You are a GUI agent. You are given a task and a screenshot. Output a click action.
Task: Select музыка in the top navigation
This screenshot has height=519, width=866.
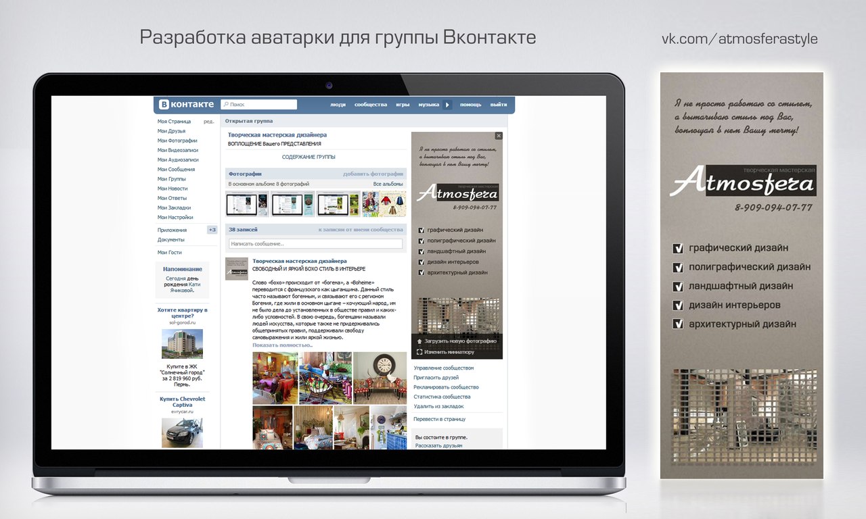(429, 105)
